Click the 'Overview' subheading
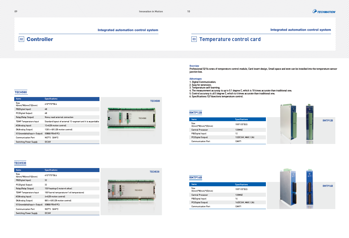 click(x=194, y=66)
